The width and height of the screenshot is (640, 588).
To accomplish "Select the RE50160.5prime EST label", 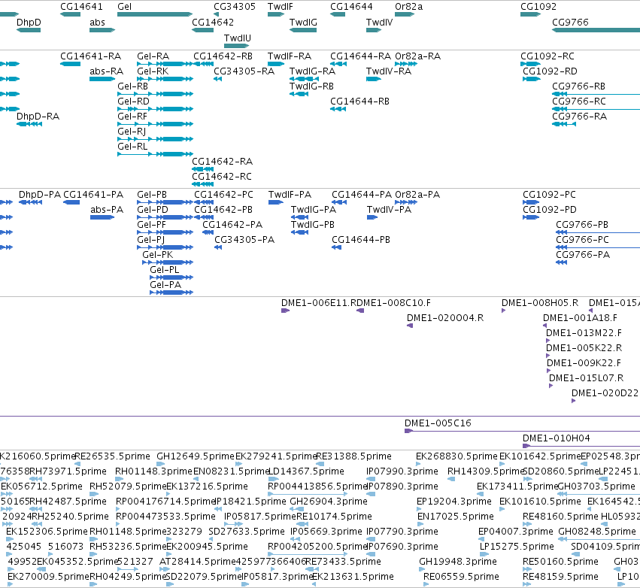I will point(560,561).
